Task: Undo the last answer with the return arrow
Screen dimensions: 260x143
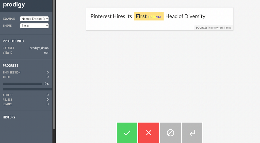Action: click(x=192, y=133)
